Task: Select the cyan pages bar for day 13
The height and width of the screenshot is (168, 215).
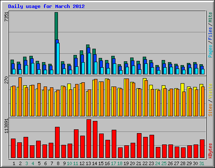Action: (89, 63)
